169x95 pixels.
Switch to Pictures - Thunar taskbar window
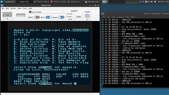(x=41, y=2)
